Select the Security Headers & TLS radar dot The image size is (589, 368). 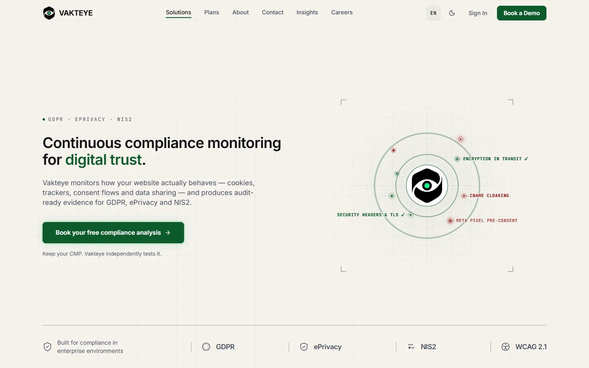(411, 215)
